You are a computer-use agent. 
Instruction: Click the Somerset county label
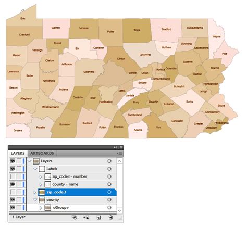[x=65, y=124]
